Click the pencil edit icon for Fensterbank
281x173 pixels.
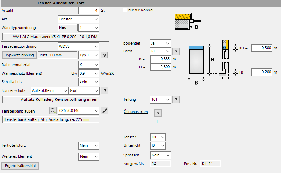(x=105, y=111)
